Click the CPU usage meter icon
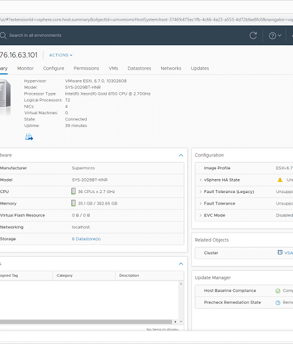 pos(73,191)
